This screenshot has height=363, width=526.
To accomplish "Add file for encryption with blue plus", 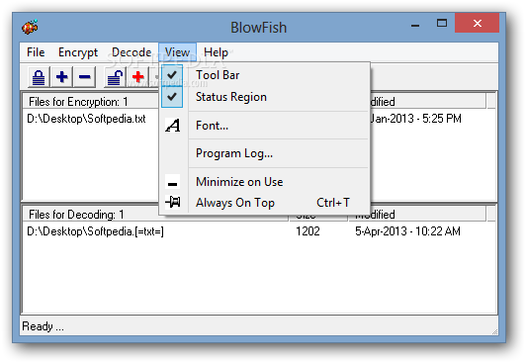I will [x=61, y=77].
